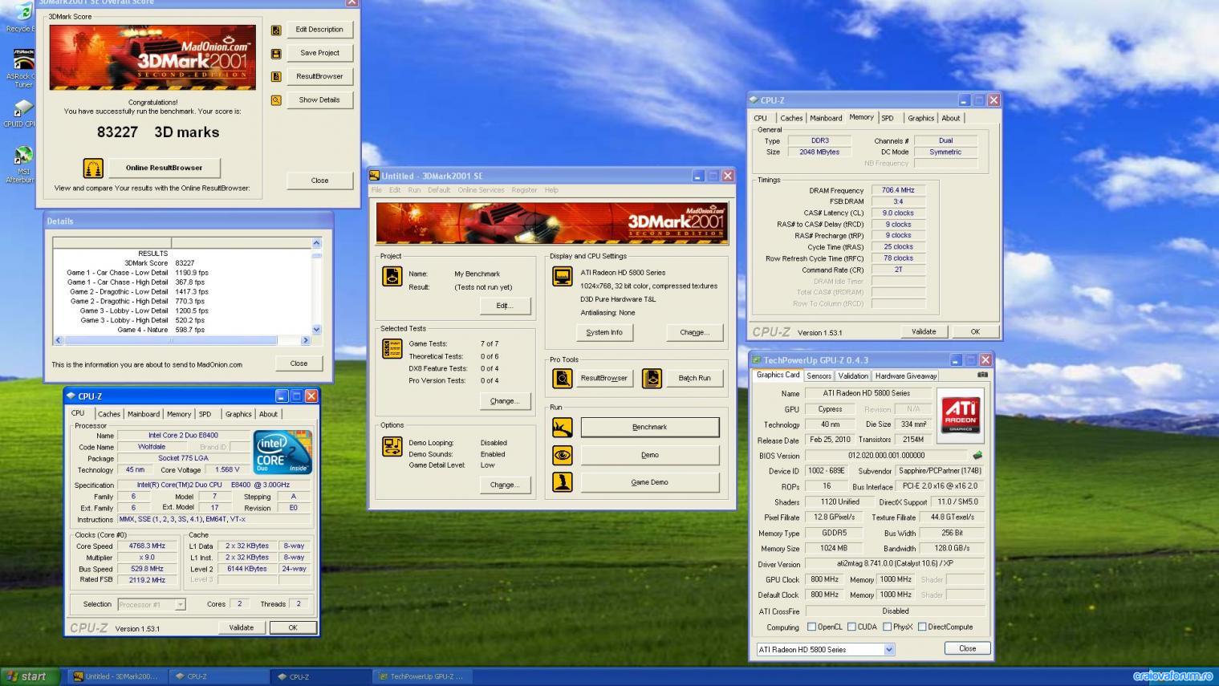Click the scroll-right arrow in Details list
Viewport: 1219px width, 686px height.
click(x=305, y=340)
